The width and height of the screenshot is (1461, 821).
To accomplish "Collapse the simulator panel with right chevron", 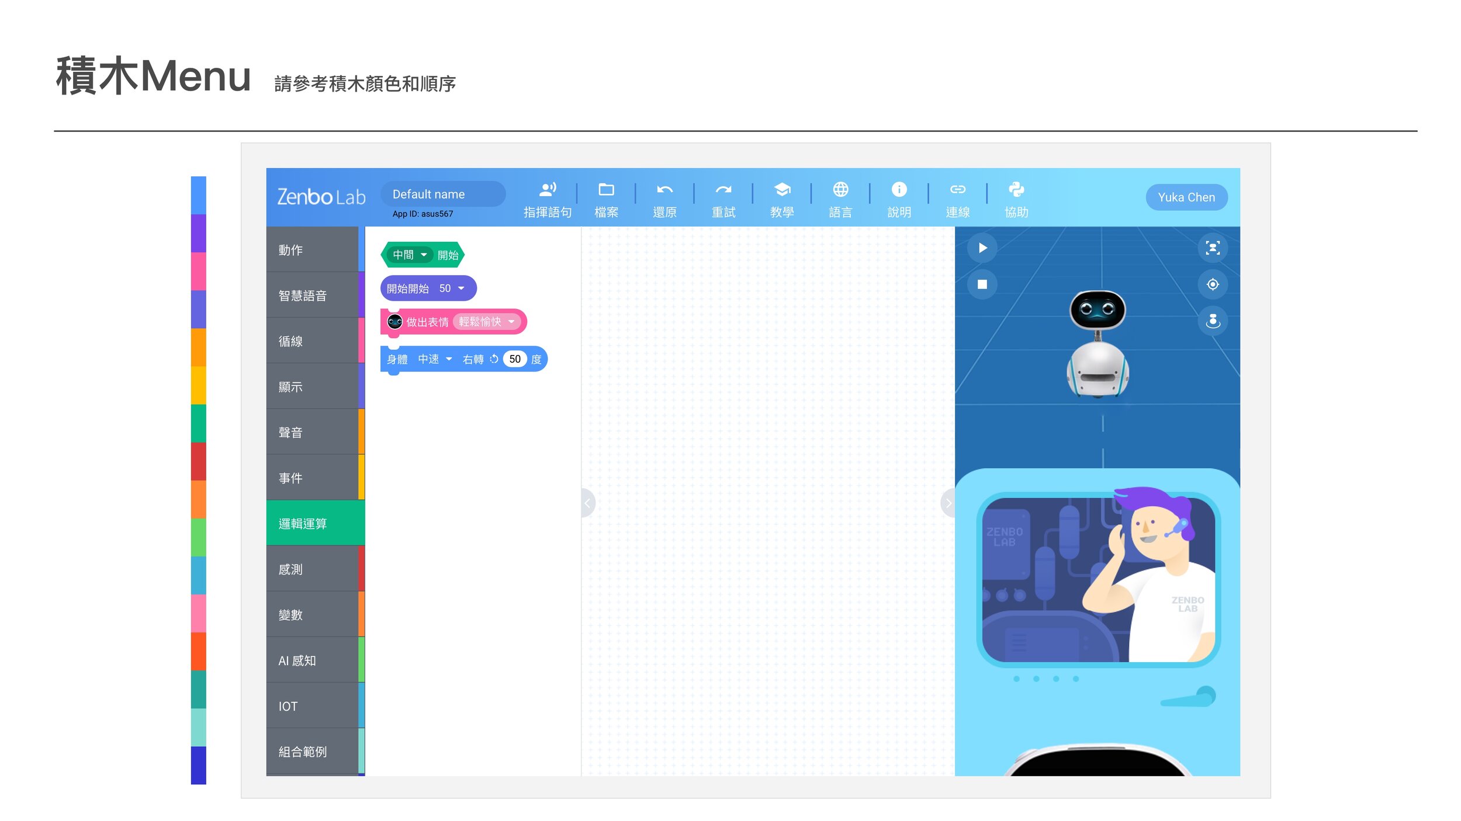I will (948, 503).
